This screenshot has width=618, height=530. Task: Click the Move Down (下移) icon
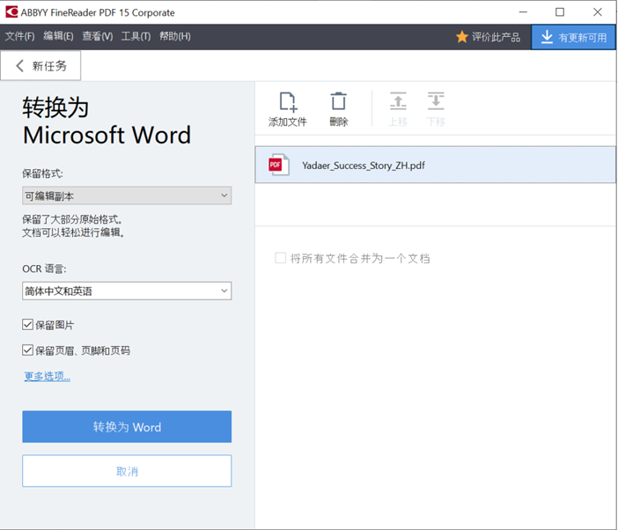point(436,101)
